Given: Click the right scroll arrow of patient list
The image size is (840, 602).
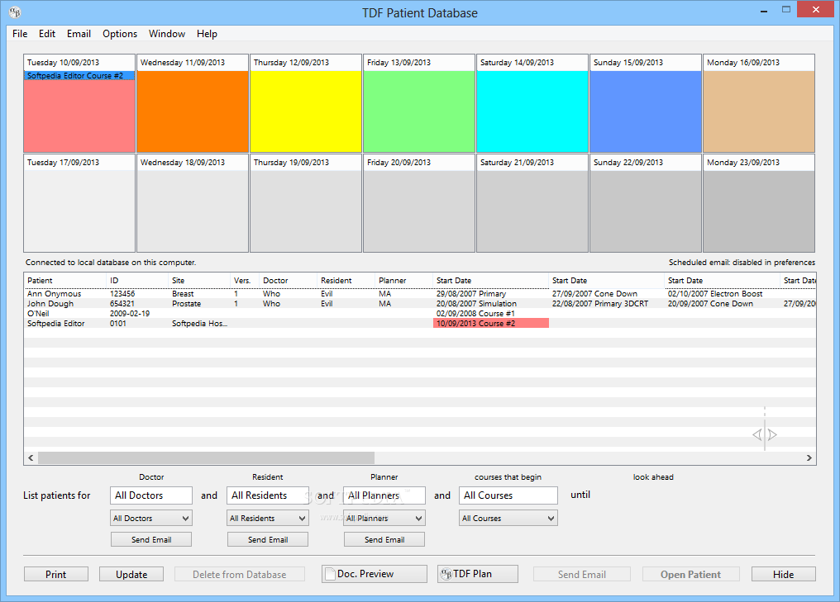Looking at the screenshot, I should tap(809, 458).
